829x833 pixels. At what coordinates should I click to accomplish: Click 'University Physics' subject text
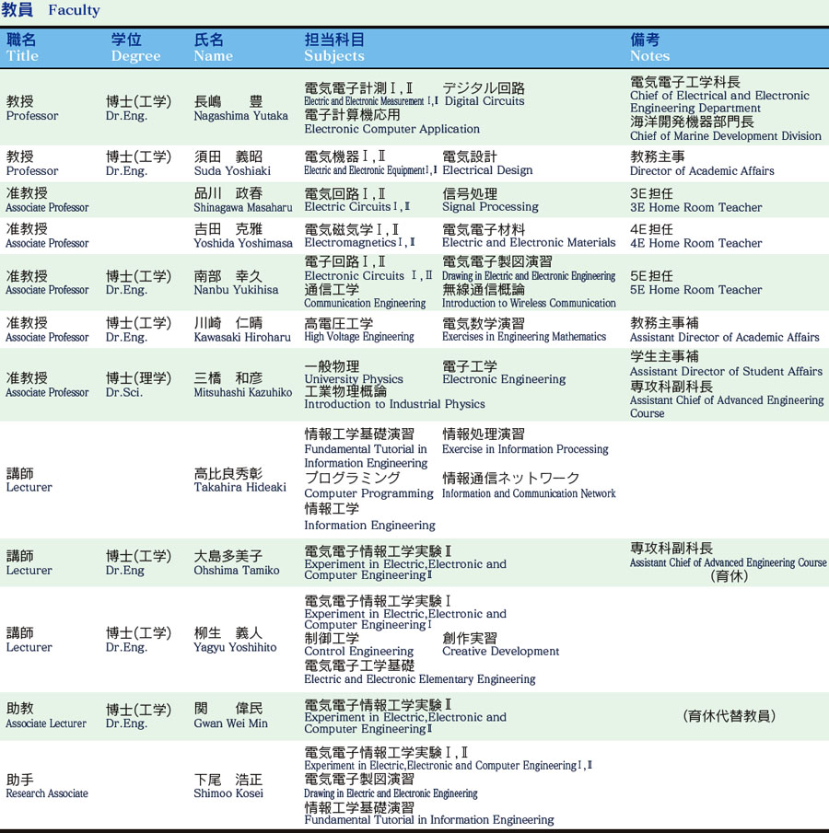pyautogui.click(x=354, y=379)
